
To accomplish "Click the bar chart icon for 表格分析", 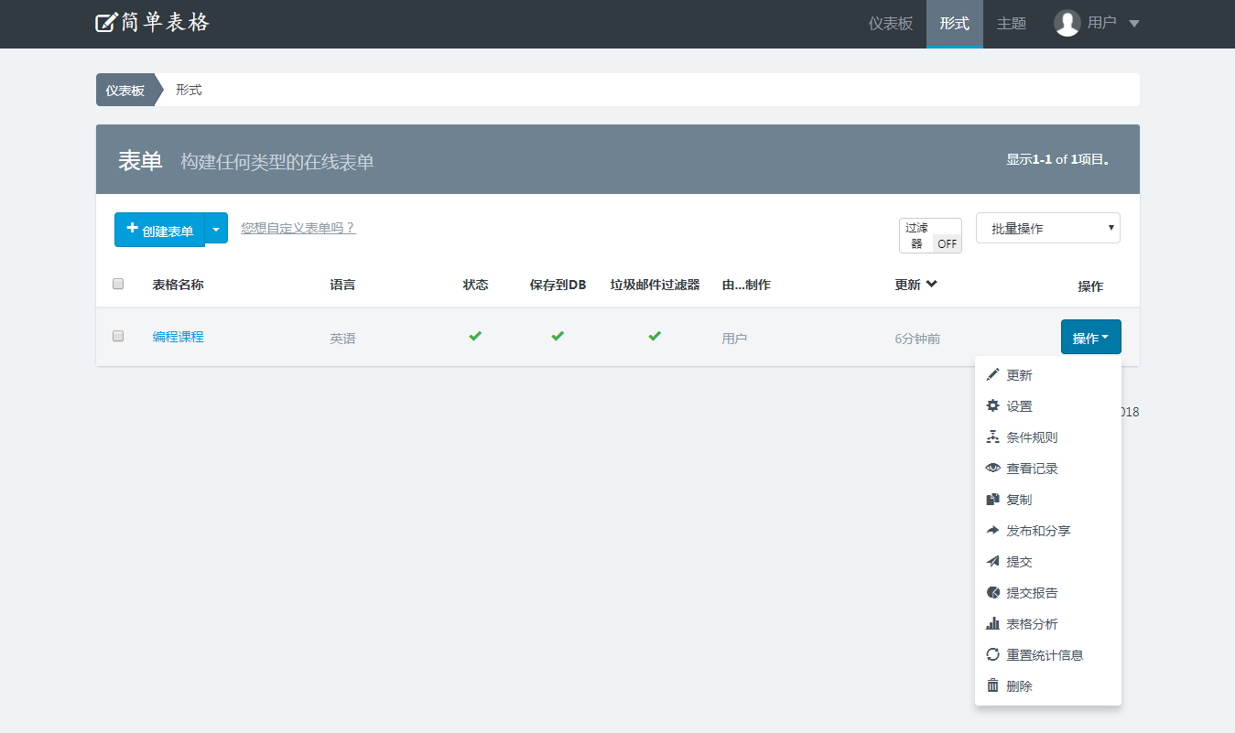I will click(x=992, y=624).
